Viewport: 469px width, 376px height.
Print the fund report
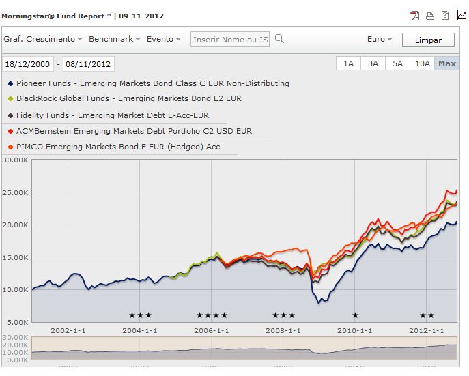[x=430, y=16]
